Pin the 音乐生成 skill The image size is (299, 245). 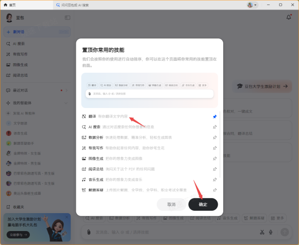coord(215,179)
